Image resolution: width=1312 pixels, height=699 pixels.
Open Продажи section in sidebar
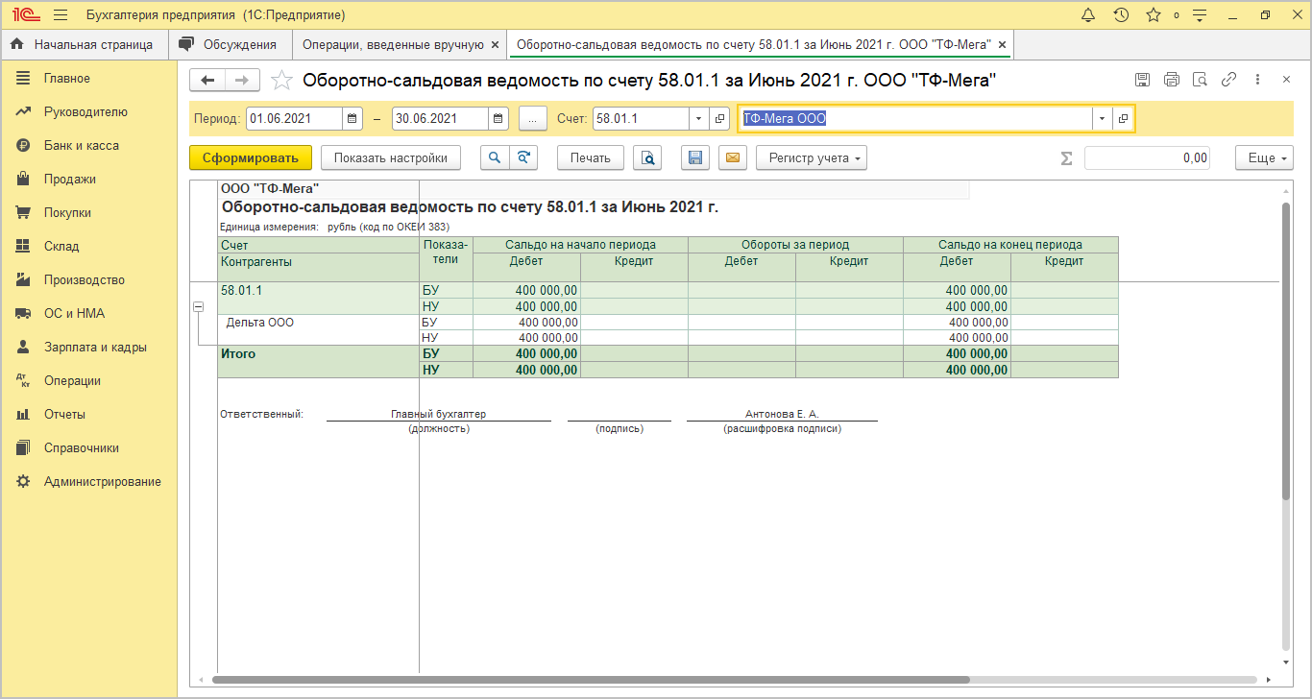[88, 180]
